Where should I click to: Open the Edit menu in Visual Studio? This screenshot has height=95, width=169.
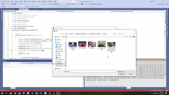[8, 2]
